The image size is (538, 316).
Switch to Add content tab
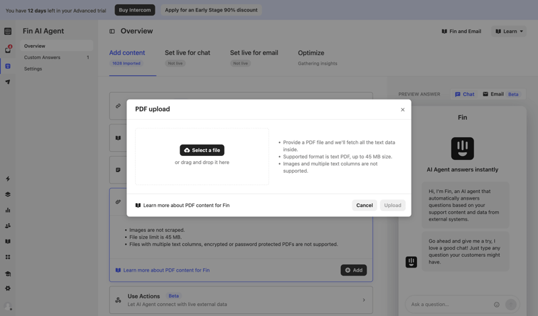pos(127,53)
